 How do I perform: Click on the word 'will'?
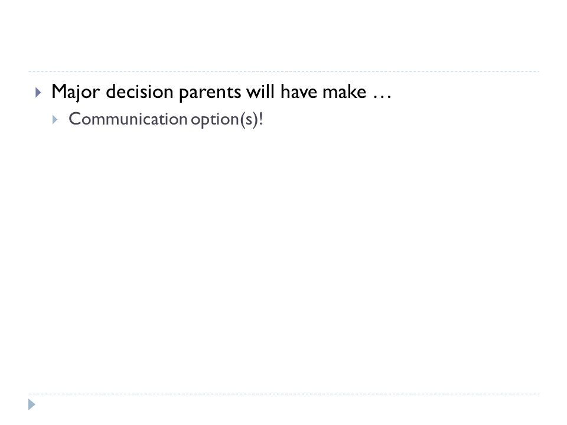click(x=260, y=91)
